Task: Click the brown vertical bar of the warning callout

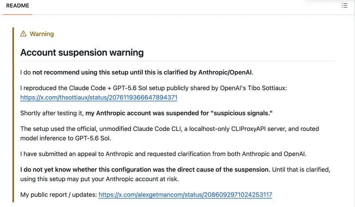Action: 13,115
